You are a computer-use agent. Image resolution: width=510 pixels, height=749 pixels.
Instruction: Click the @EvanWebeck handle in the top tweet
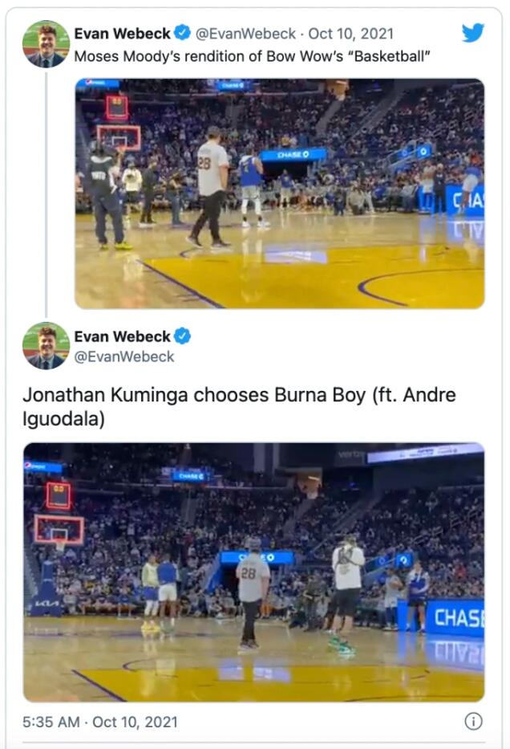point(245,33)
